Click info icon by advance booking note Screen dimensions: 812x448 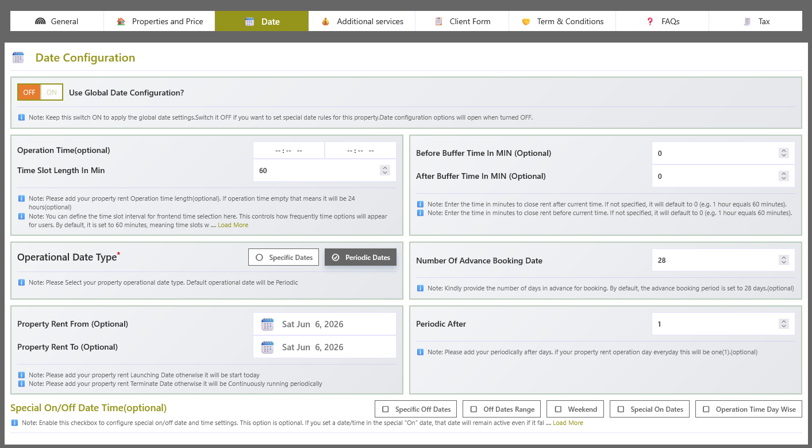420,288
